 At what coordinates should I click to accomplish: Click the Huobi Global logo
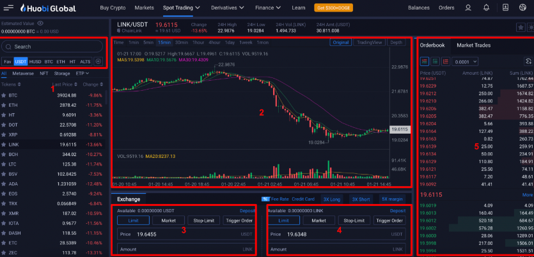click(48, 8)
